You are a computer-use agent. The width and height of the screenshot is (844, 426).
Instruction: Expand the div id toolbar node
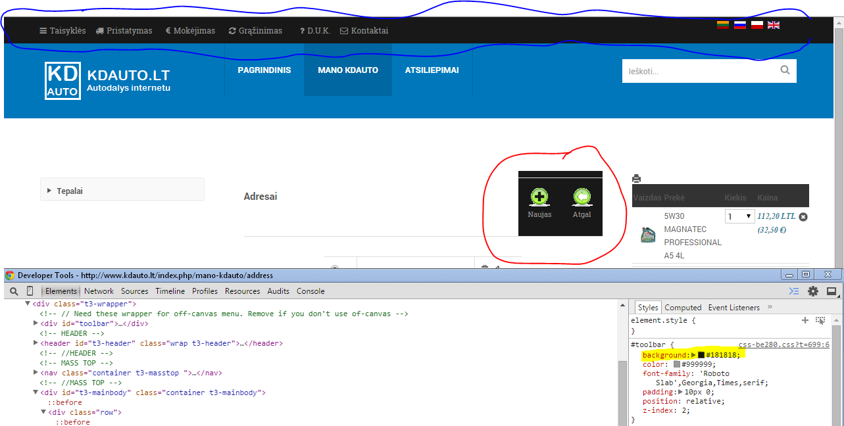[x=36, y=323]
